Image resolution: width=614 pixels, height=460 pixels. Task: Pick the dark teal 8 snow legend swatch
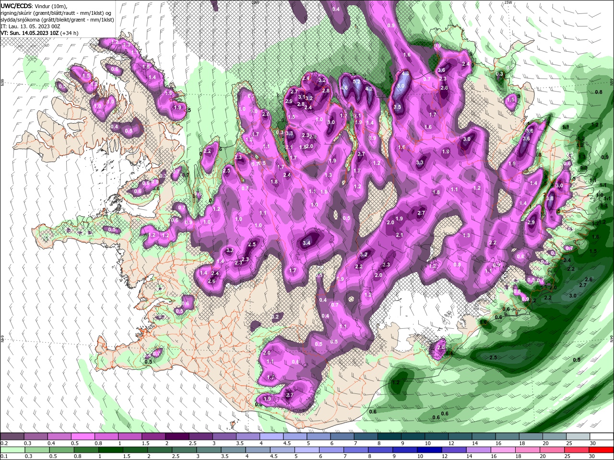[x=390, y=437]
